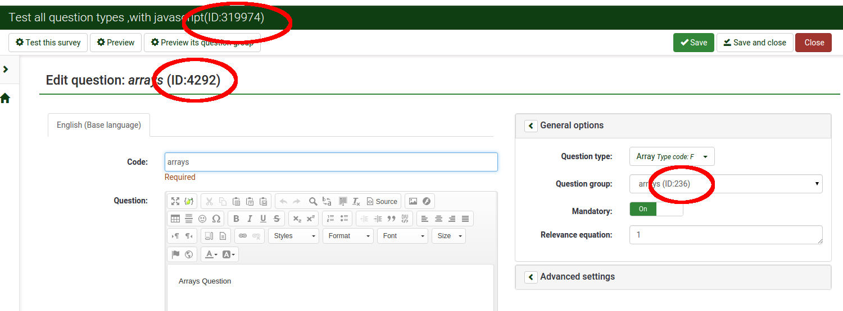Click the Test this survey button

[48, 43]
